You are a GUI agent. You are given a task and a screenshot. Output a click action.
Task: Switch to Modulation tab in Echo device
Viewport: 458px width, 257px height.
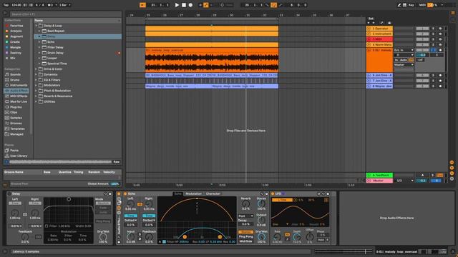point(193,193)
